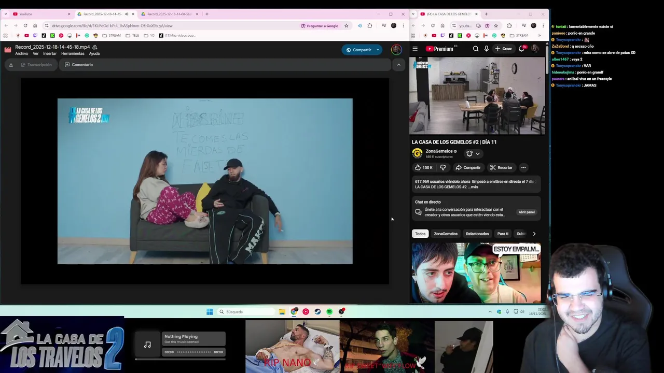Show more bookmarks chevron in YouTube window
The image size is (664, 373).
pyautogui.click(x=539, y=35)
